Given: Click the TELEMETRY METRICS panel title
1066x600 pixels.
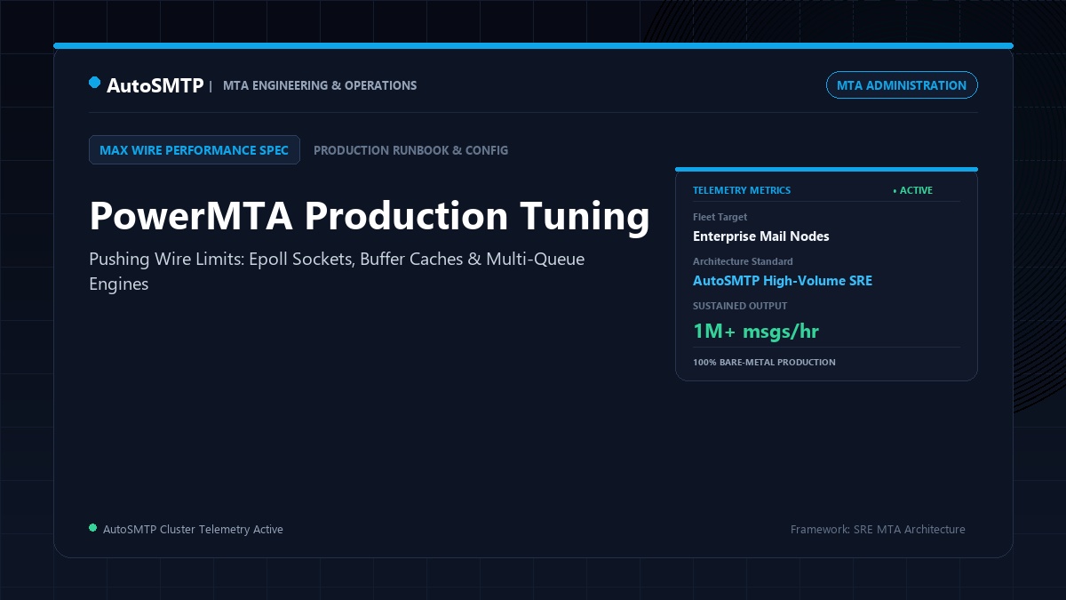Looking at the screenshot, I should (742, 190).
